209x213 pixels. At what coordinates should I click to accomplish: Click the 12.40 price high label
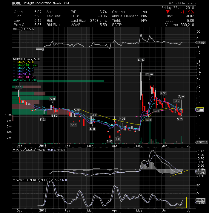[149, 74]
